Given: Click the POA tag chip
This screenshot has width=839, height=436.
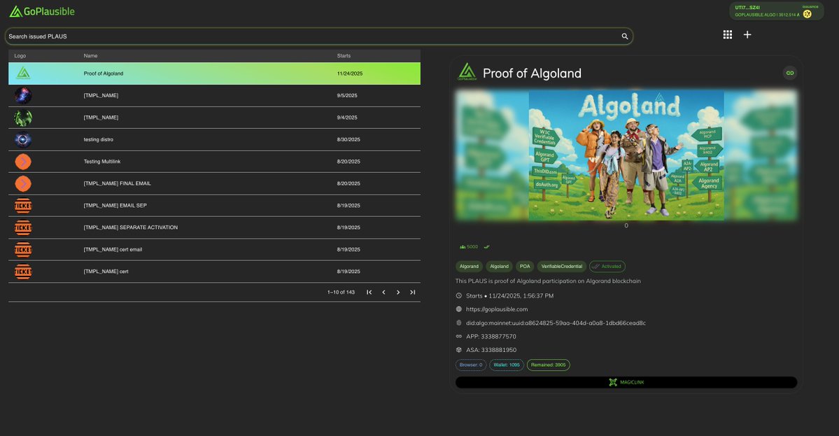Looking at the screenshot, I should click(525, 267).
